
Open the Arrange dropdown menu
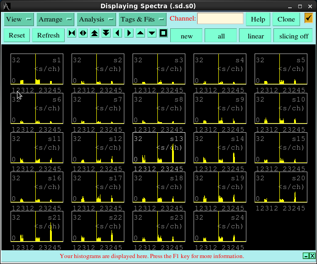point(55,19)
